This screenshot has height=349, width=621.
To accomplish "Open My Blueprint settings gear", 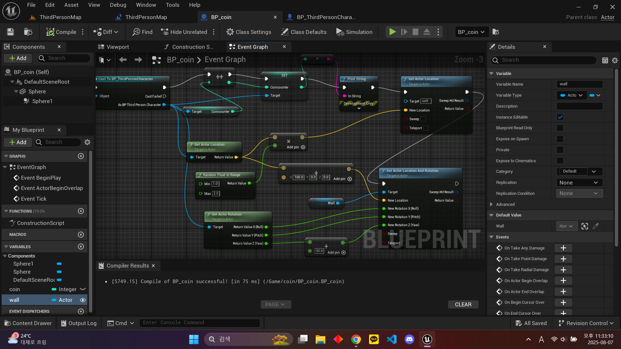I will click(87, 142).
